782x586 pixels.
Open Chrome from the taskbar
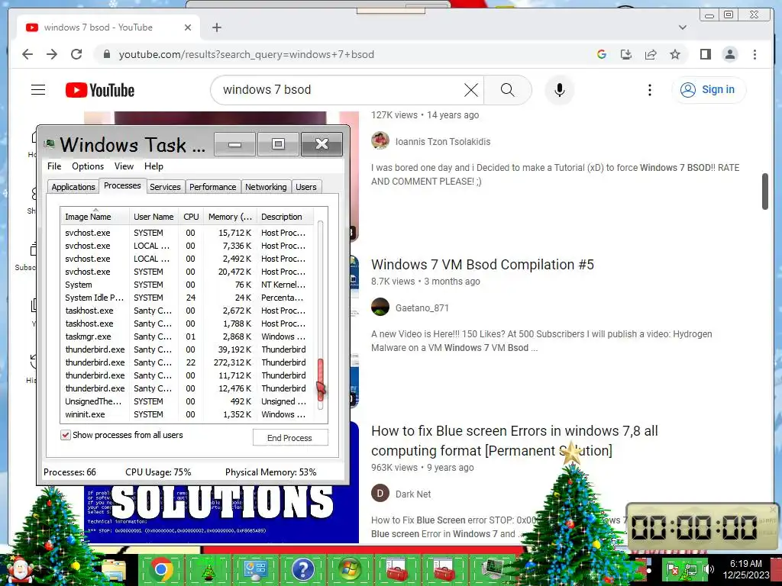pyautogui.click(x=161, y=569)
